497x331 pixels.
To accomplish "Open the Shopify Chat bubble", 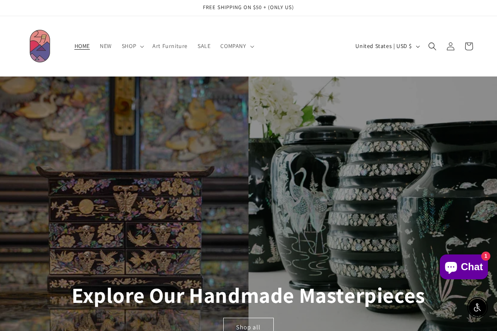I will coord(464,267).
